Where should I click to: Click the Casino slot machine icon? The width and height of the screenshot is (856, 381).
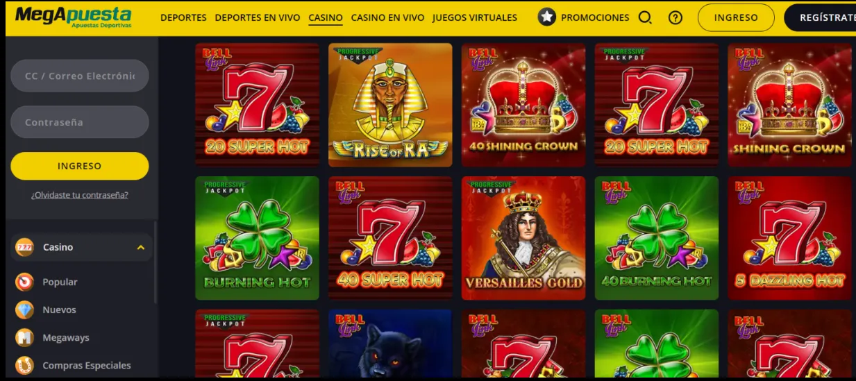coord(24,247)
